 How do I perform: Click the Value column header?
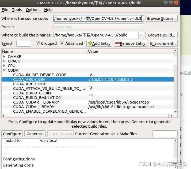tap(131, 52)
